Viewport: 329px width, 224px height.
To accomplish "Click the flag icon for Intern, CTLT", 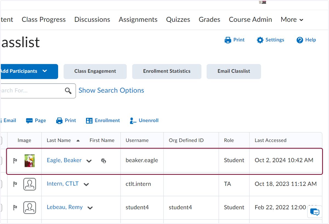I will [15, 184].
